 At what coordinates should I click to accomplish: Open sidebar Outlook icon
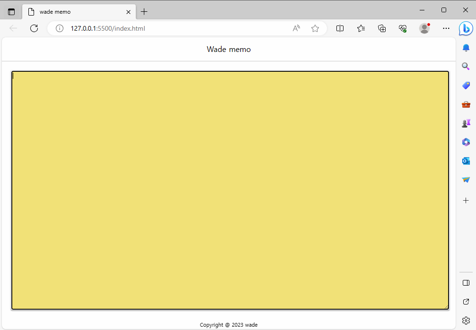click(466, 161)
